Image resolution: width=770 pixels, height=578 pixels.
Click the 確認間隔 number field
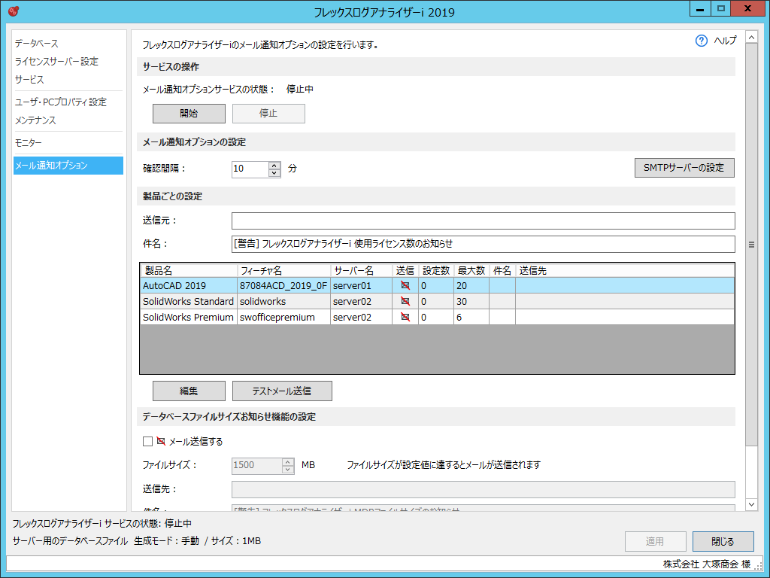[x=250, y=169]
